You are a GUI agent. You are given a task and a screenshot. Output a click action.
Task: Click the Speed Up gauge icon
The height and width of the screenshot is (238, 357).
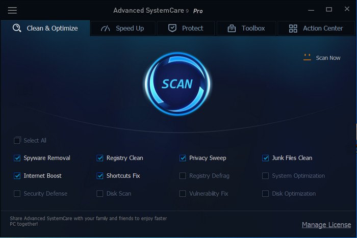(x=106, y=29)
